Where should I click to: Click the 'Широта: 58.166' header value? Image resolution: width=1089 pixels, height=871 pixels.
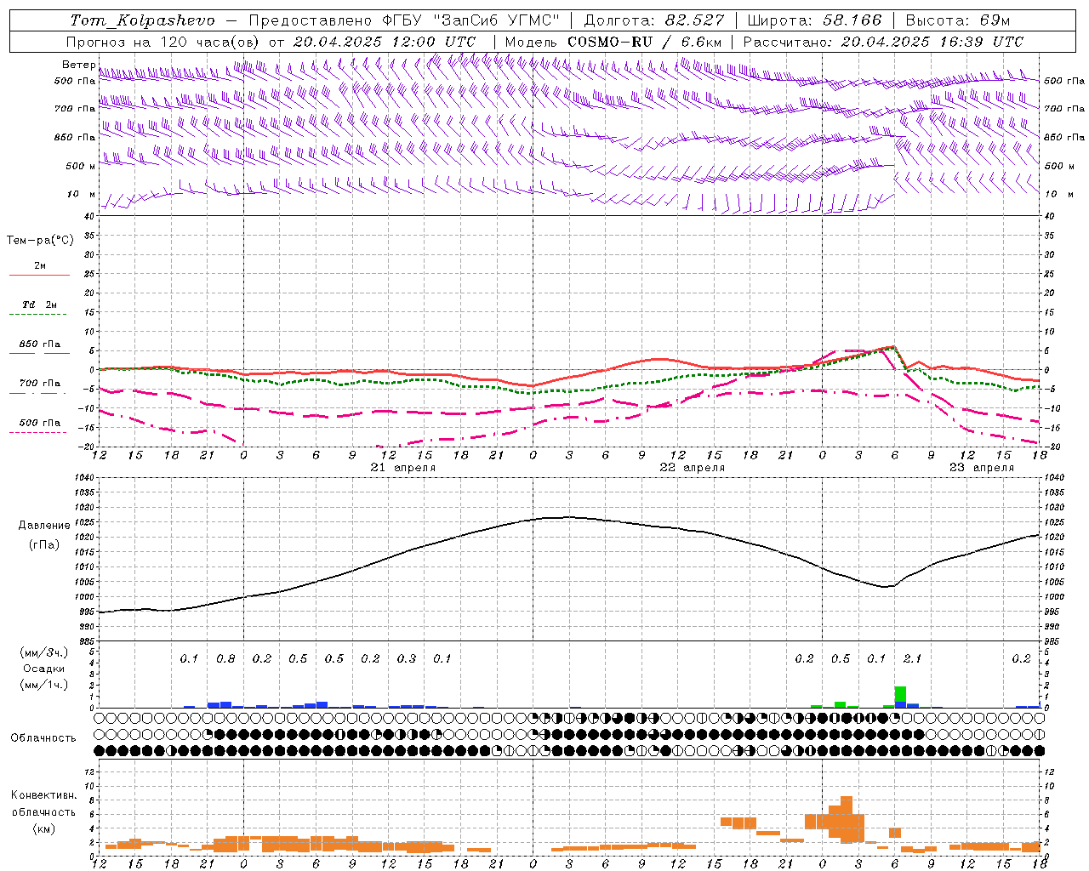(x=815, y=20)
